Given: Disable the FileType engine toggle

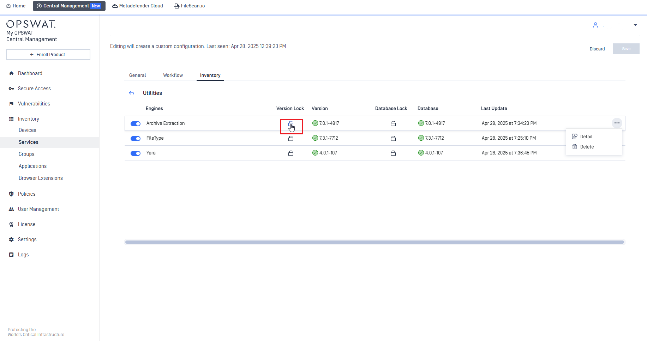Looking at the screenshot, I should coord(136,139).
